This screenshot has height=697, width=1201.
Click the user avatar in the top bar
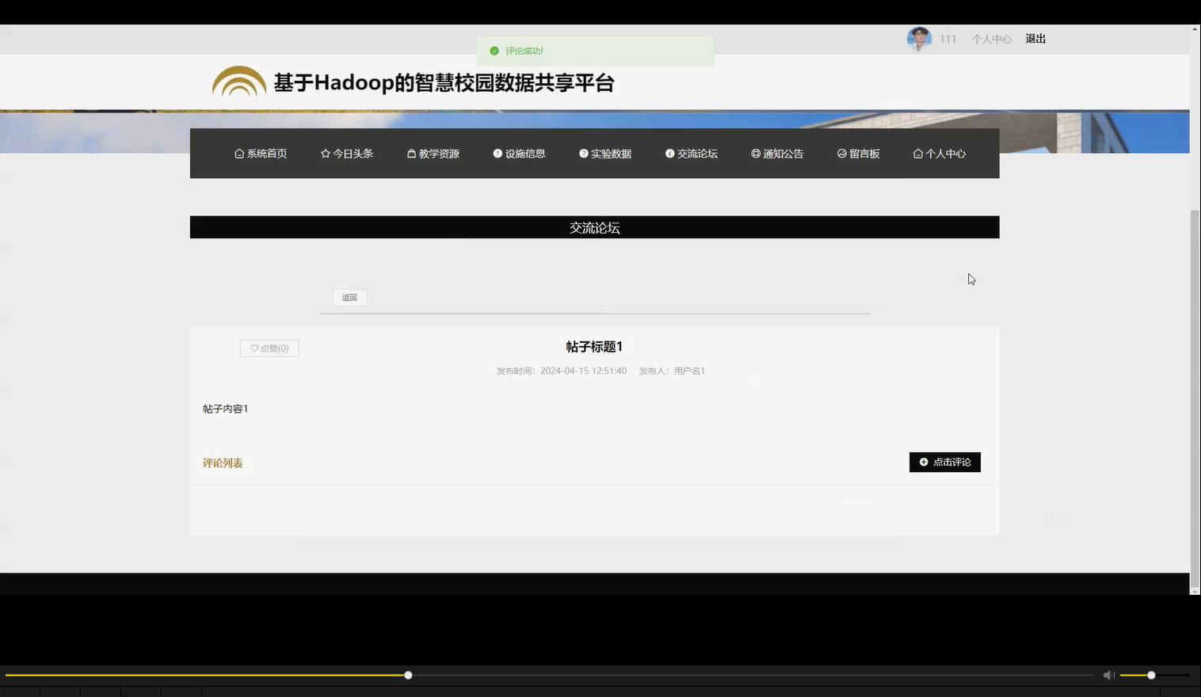click(918, 38)
